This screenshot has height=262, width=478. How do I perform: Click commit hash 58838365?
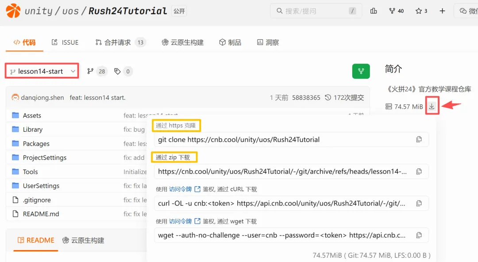[x=306, y=97]
